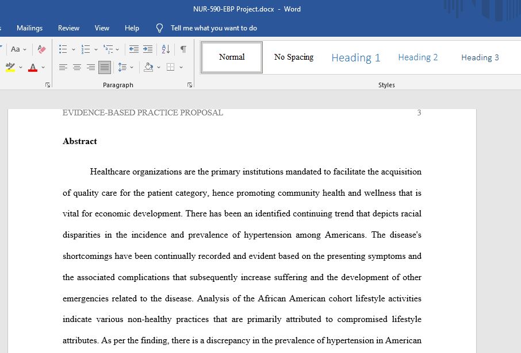Click the word 'discrepancy' in the last line
521x353 pixels.
[228, 341]
